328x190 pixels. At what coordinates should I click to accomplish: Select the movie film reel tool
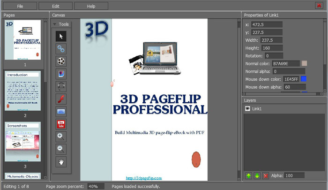coord(61,61)
